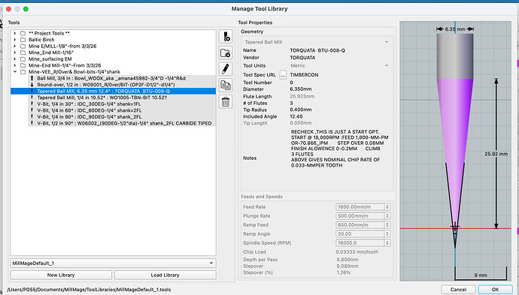Expand Mine-End Mill-1/4" folder
The height and width of the screenshot is (295, 519).
14,65
